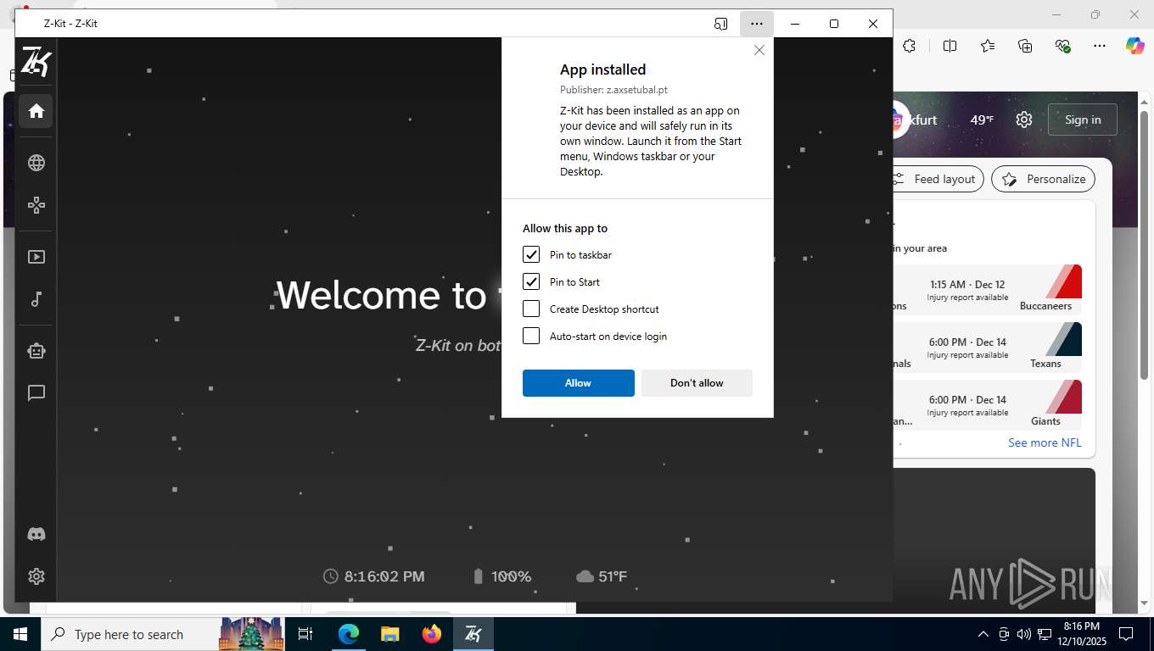Show hidden tray icons chevron
The width and height of the screenshot is (1154, 651).
983,634
